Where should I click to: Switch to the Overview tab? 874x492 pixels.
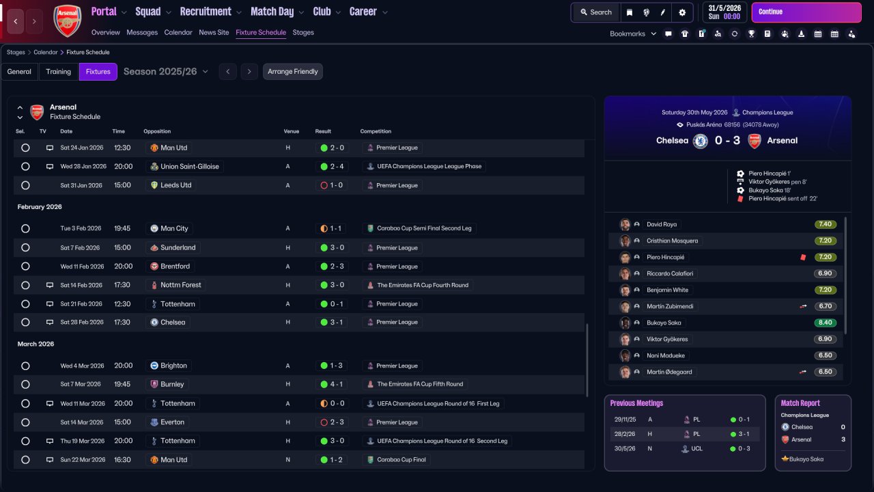[x=105, y=33]
